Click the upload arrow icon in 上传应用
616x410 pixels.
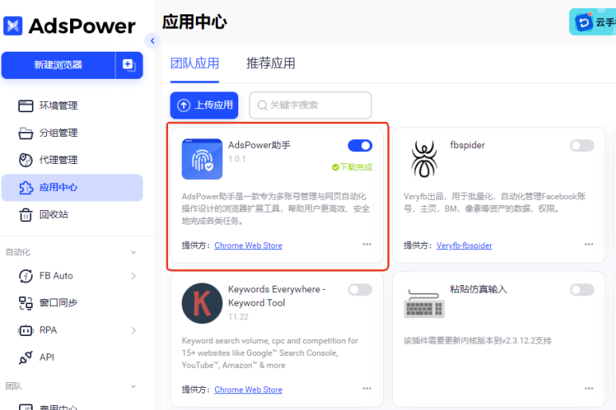183,105
